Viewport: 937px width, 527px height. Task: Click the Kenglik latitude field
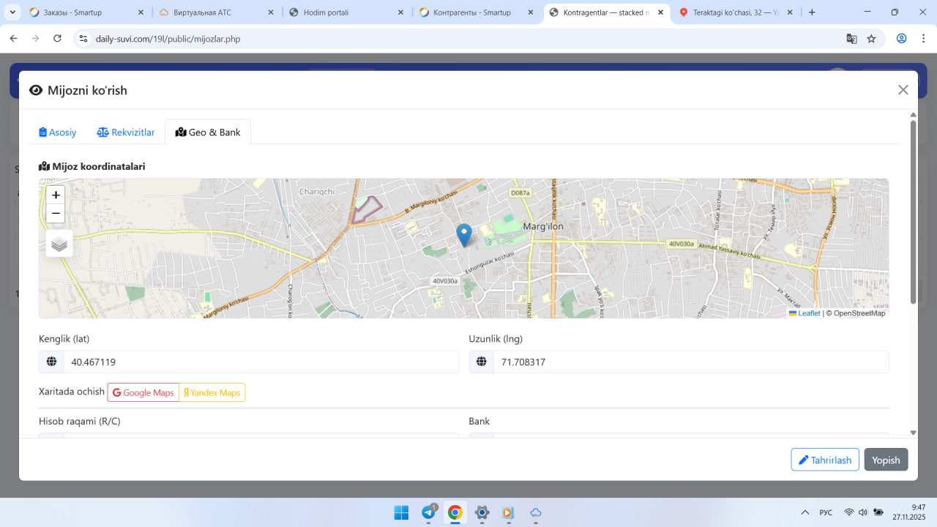click(261, 362)
